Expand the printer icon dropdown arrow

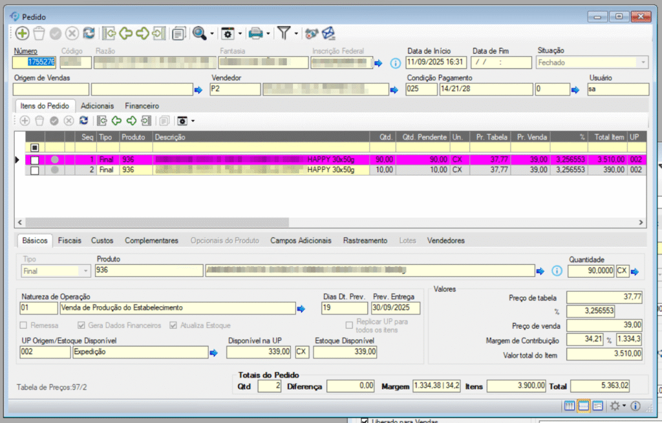coord(268,34)
